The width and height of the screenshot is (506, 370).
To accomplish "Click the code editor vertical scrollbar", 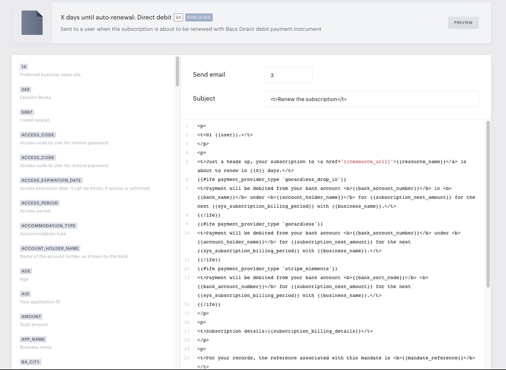I will [488, 204].
